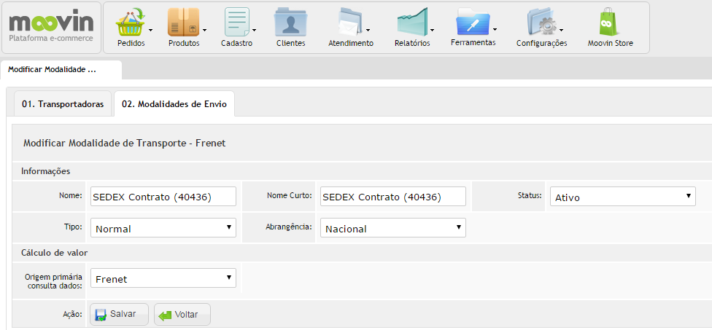
Task: Expand the Abrangência dropdown
Action: [x=392, y=228]
